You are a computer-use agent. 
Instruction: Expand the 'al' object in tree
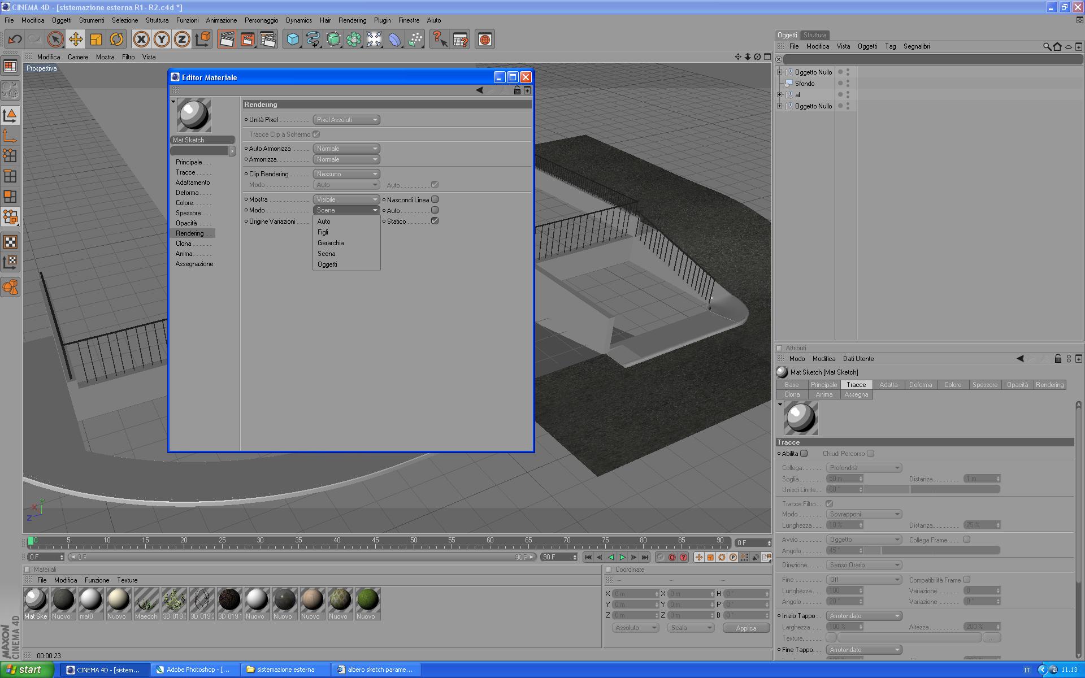[x=780, y=95]
